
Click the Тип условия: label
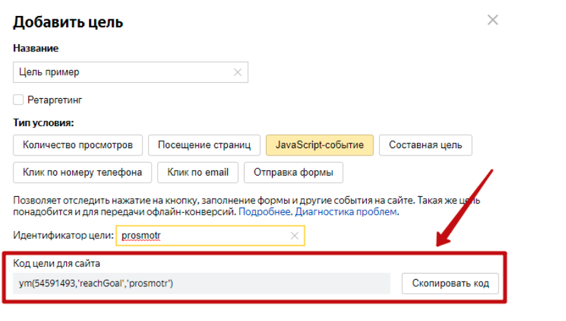(x=43, y=123)
